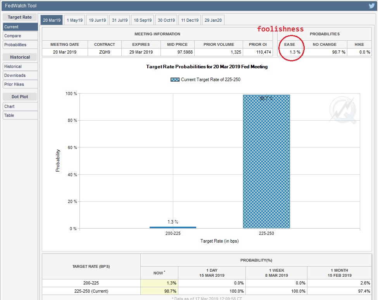Click the 1 MONTH 15 FEB 2019 column header

[340, 273]
